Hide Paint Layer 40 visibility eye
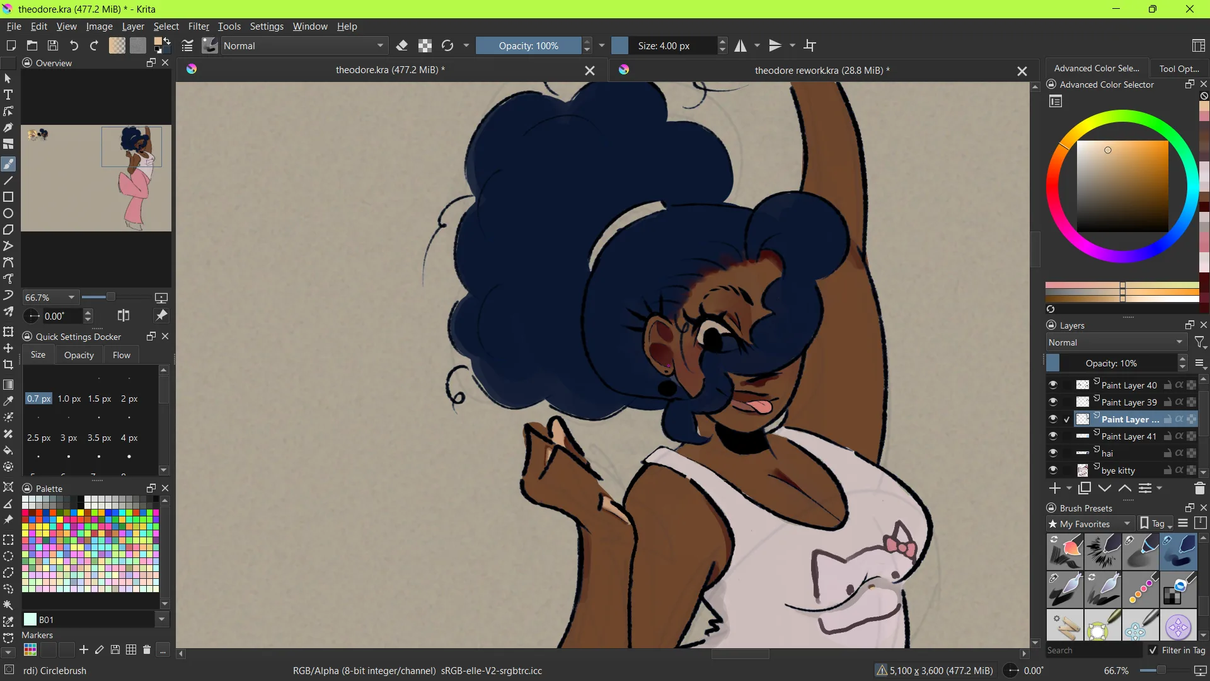 coord(1053,385)
